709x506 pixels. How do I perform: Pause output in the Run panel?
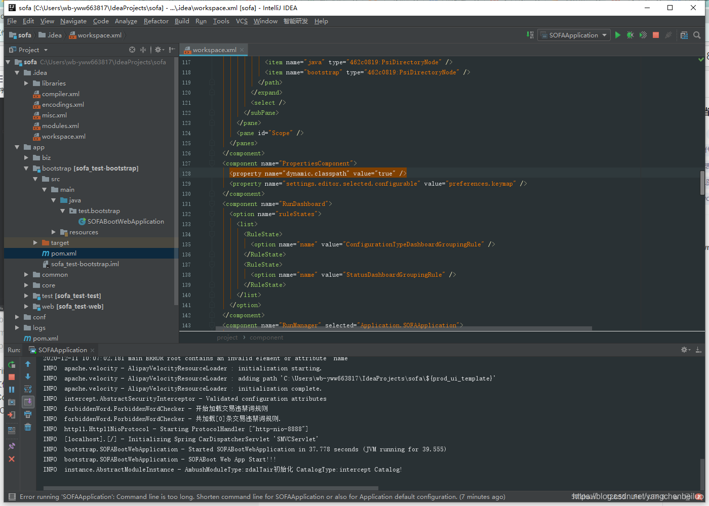[x=12, y=390]
